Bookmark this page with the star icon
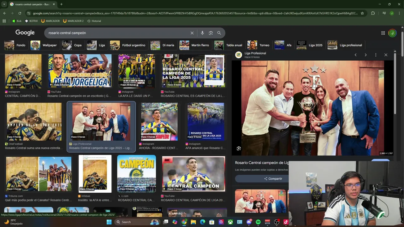This screenshot has height=227, width=404. tap(362, 13)
